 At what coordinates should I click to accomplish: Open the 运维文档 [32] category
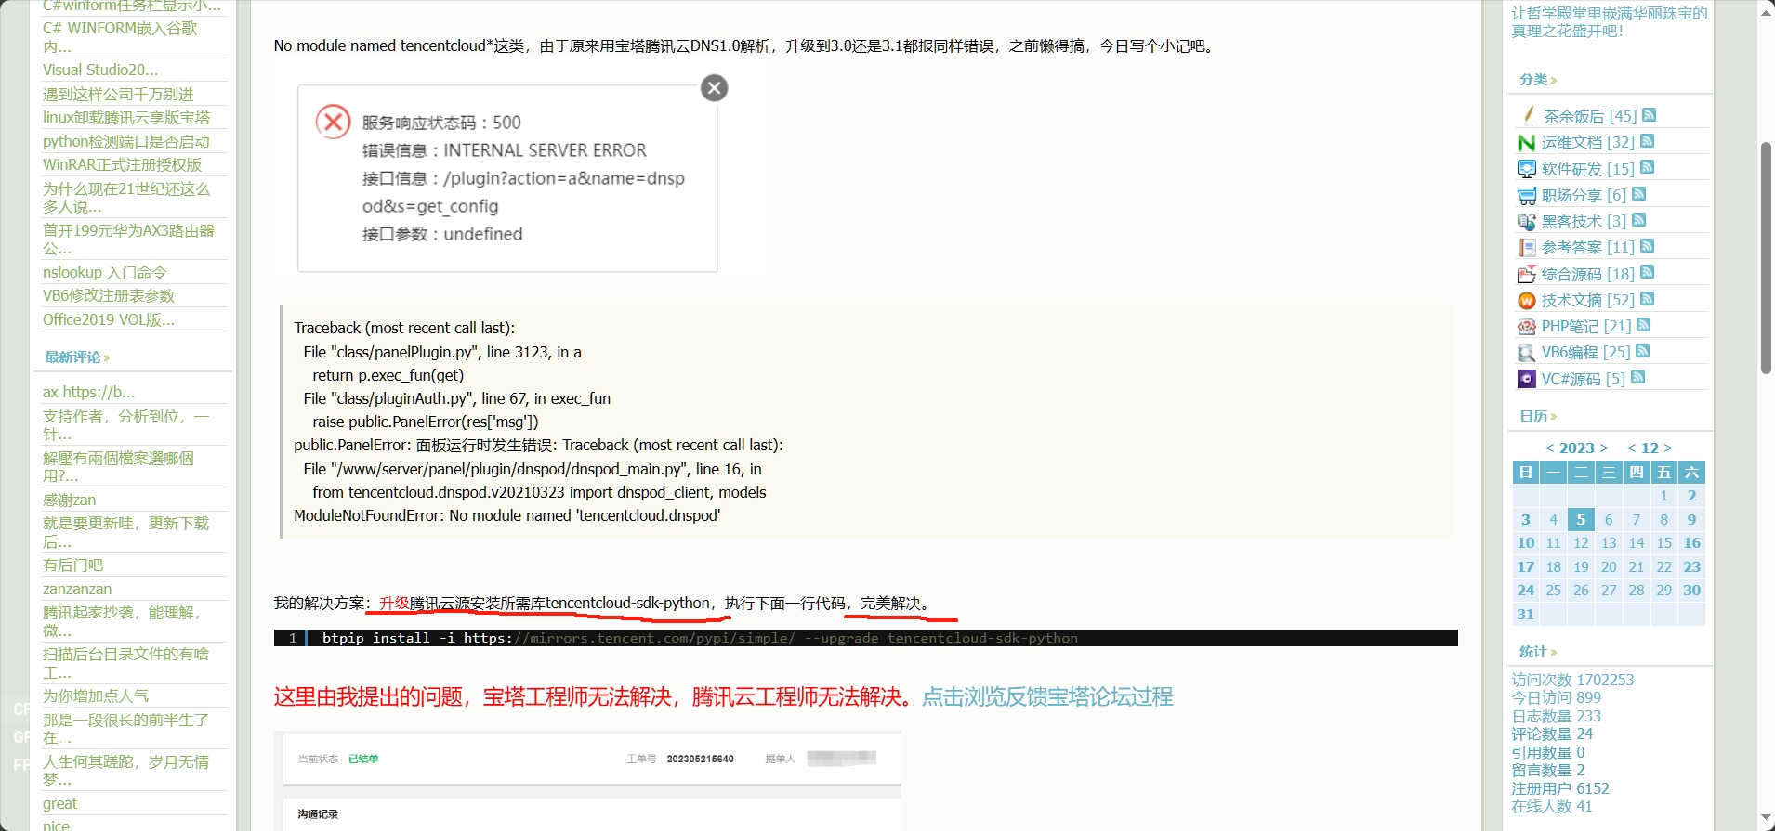1588,142
